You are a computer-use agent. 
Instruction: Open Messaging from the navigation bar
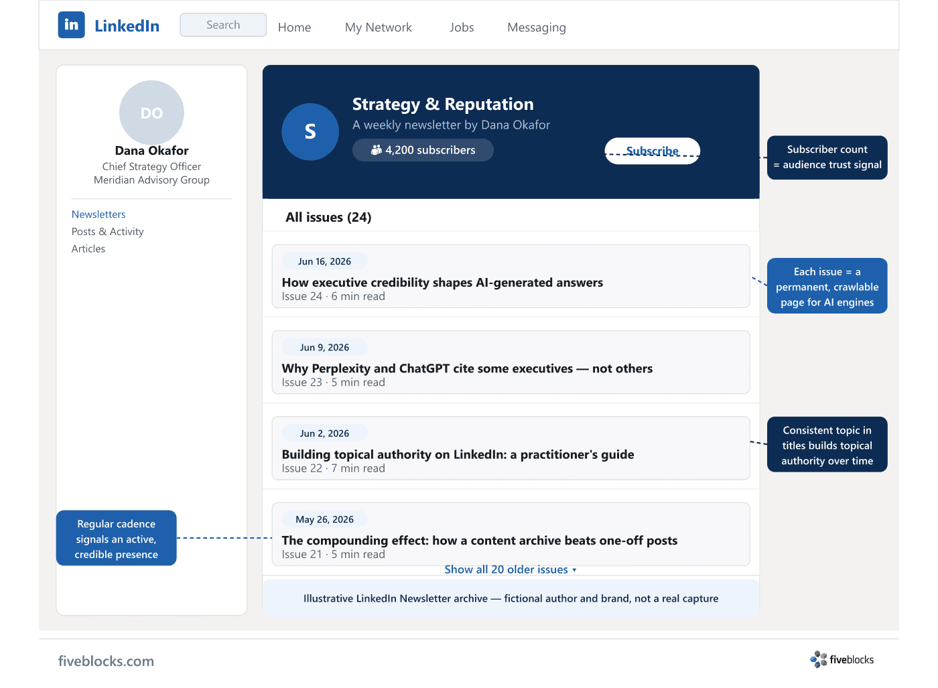[x=537, y=27]
